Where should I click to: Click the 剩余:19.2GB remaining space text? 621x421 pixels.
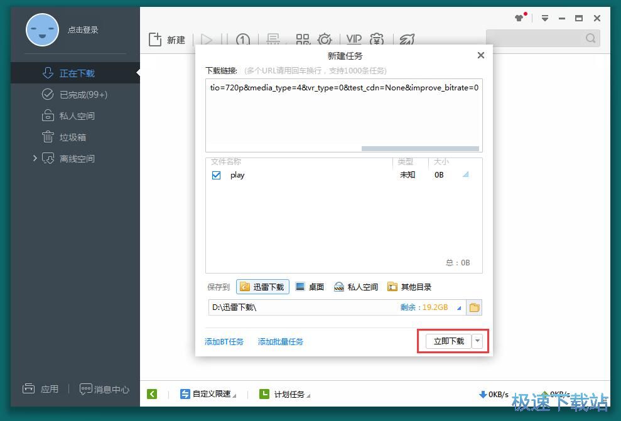424,307
